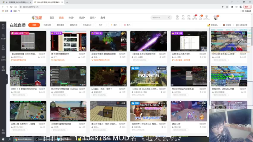Image resolution: width=253 pixels, height=142 pixels.
Task: Open the left sidebar 排行榜 icon
Action: click(x=3, y=37)
